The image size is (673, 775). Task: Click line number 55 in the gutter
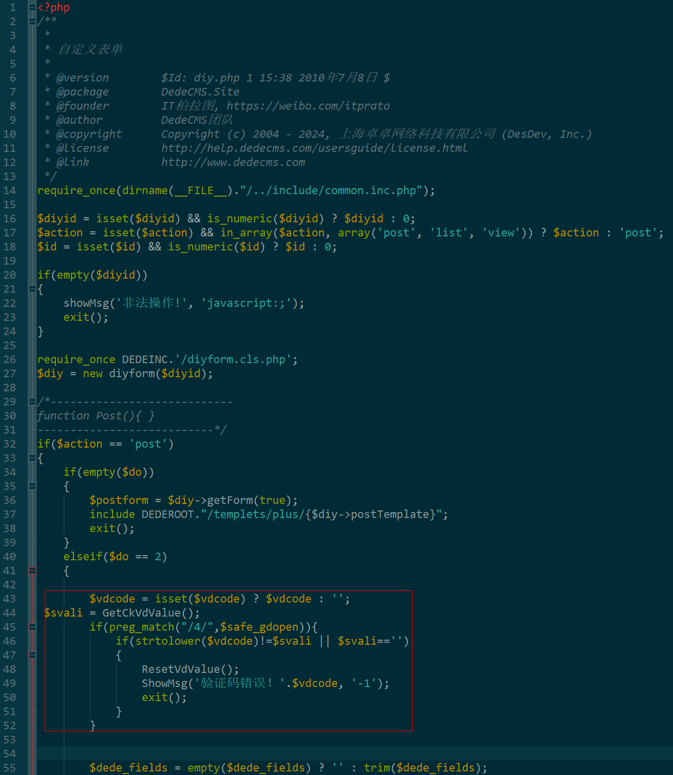[x=10, y=768]
